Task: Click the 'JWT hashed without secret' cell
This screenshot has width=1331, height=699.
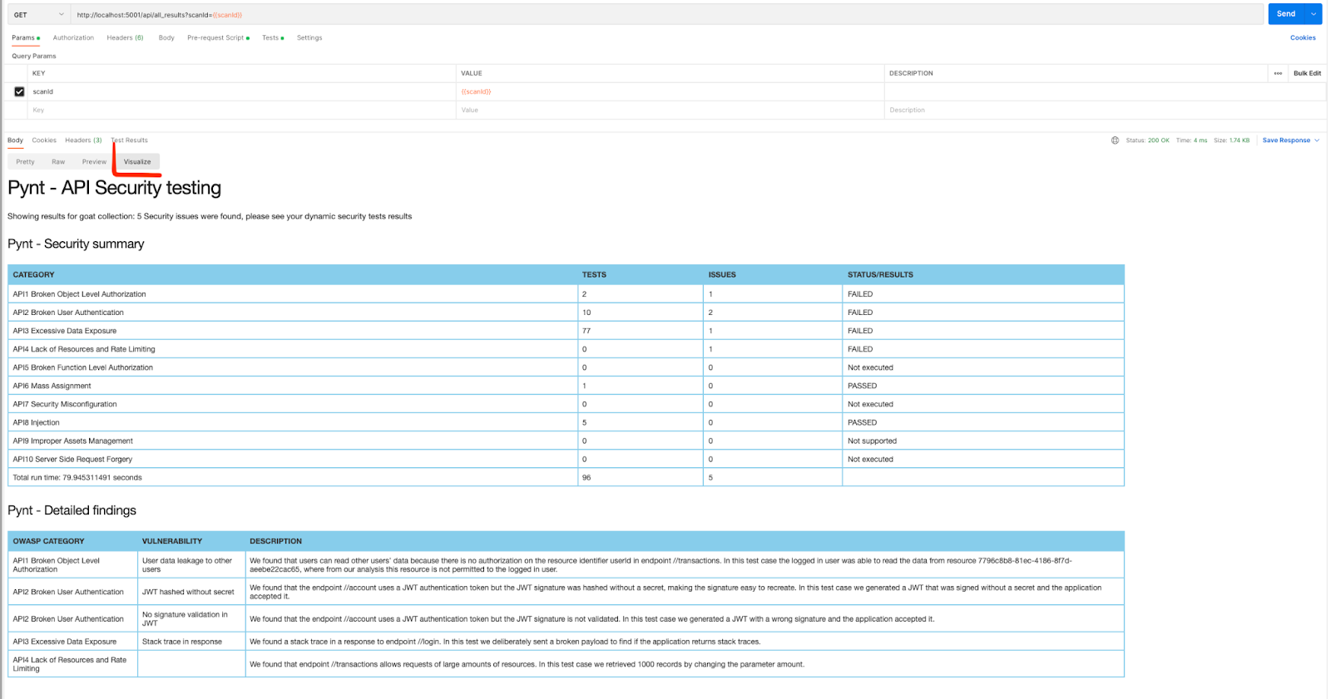Action: coord(191,592)
